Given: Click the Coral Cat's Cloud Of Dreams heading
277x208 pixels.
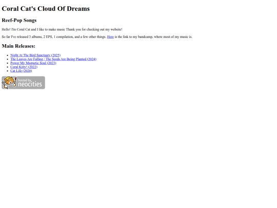Looking at the screenshot, I should click(46, 9).
